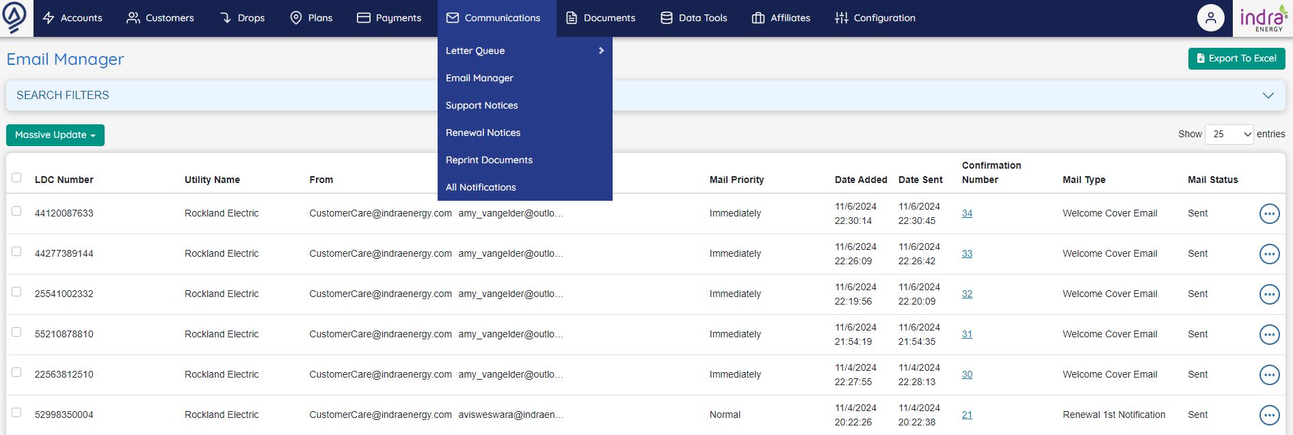Open the Show entries count dropdown

pos(1229,135)
